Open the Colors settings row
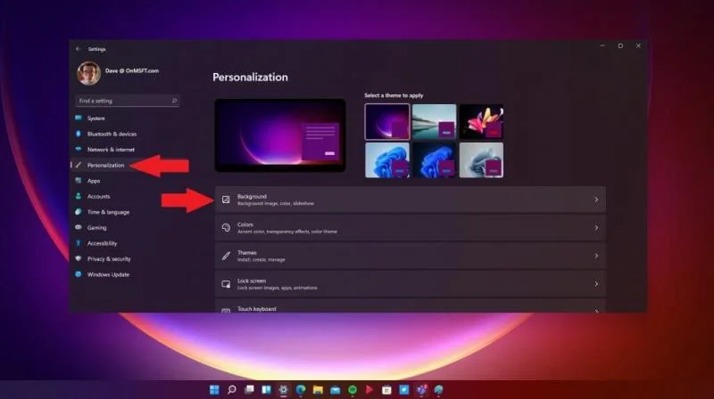Image resolution: width=714 pixels, height=399 pixels. (411, 228)
